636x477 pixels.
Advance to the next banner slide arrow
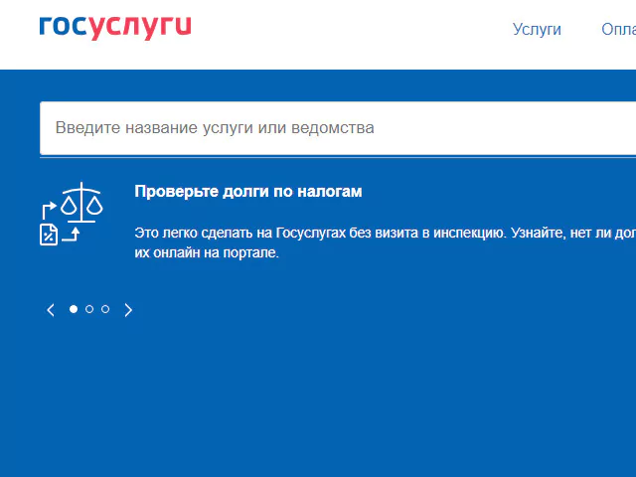point(128,310)
